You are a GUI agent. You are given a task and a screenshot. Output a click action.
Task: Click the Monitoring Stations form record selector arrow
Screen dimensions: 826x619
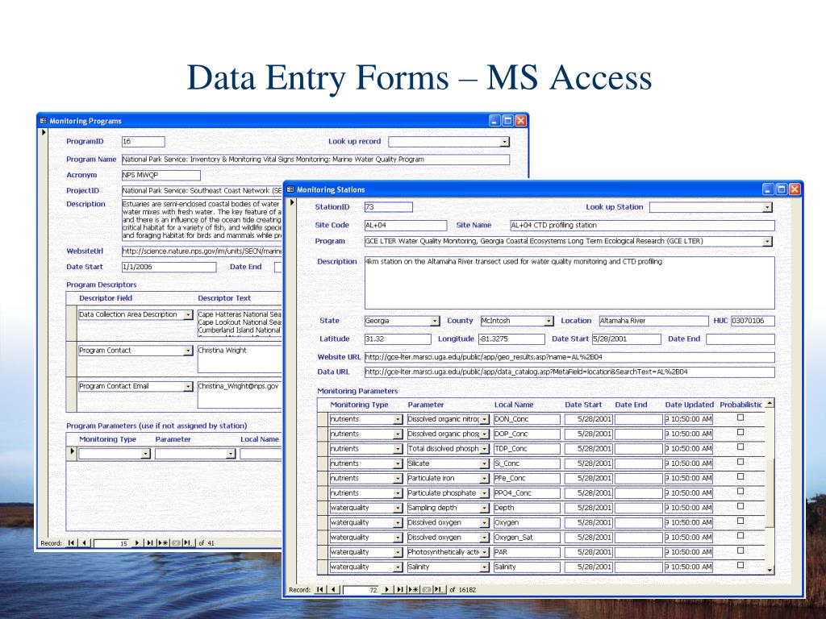pos(292,202)
